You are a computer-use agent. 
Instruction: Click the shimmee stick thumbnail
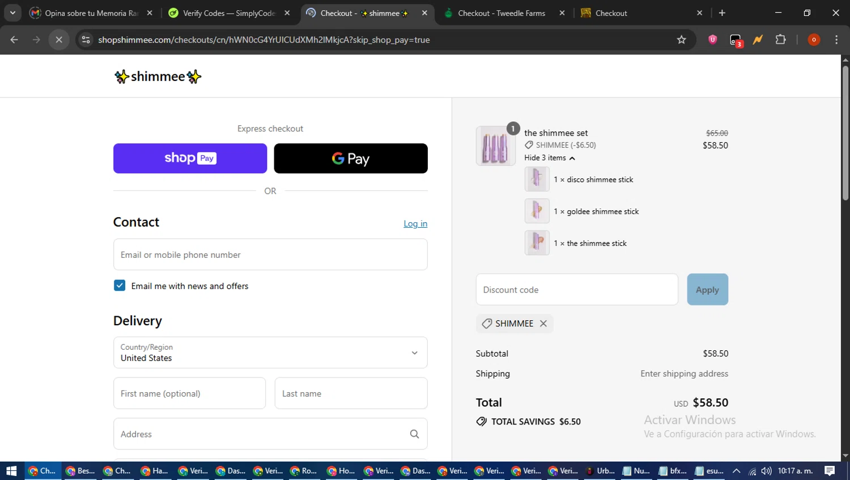click(x=537, y=243)
